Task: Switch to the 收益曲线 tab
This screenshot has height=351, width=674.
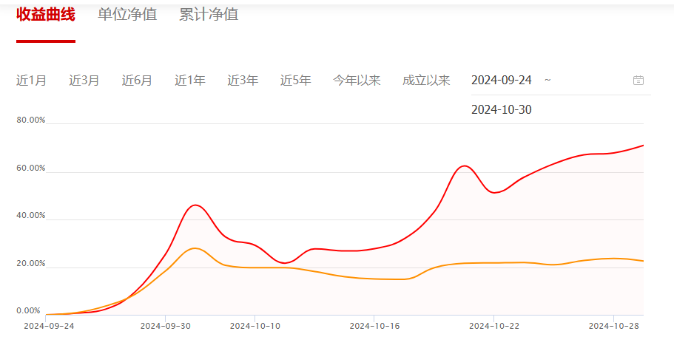Action: (x=46, y=14)
